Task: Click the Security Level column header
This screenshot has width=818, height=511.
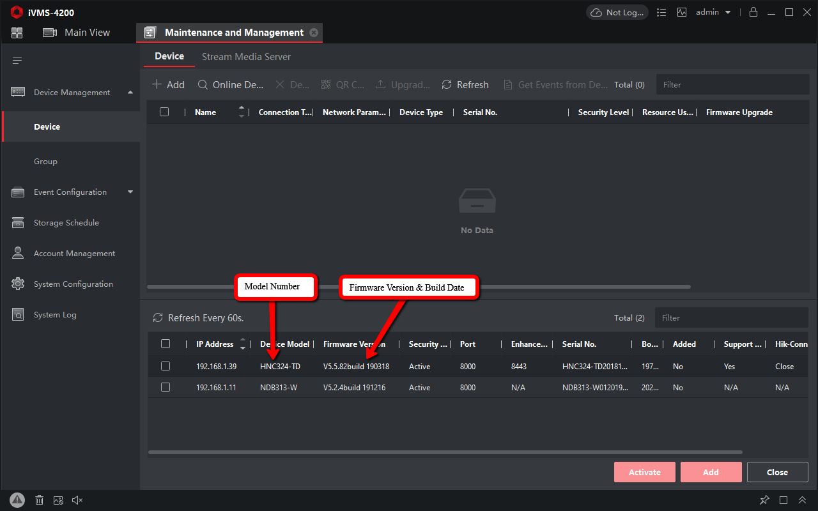Action: coord(603,112)
